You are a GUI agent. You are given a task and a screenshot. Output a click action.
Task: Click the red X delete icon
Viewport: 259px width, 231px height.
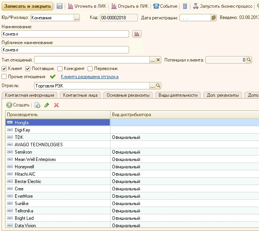click(x=56, y=105)
